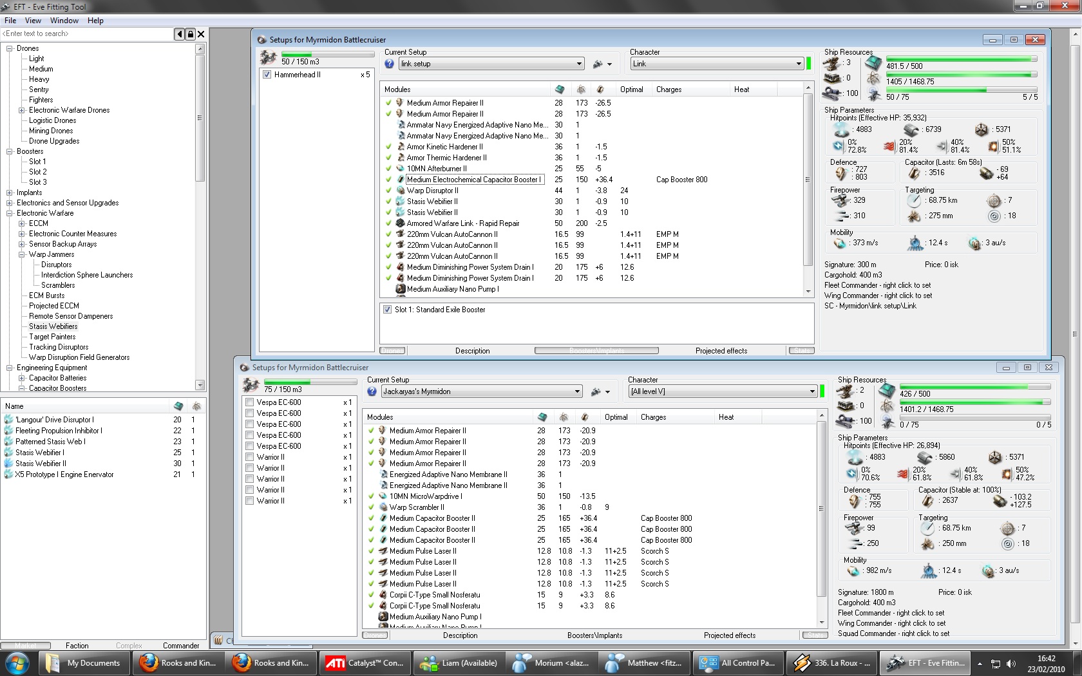The width and height of the screenshot is (1082, 676).
Task: Click the collapse arrow icon beside search box
Action: 179,34
